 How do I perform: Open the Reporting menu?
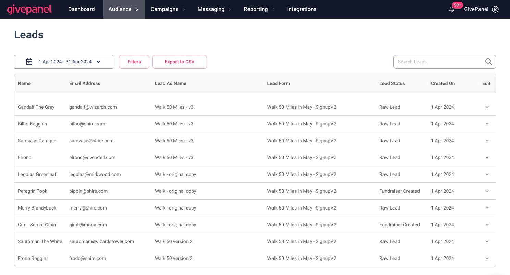(259, 9)
